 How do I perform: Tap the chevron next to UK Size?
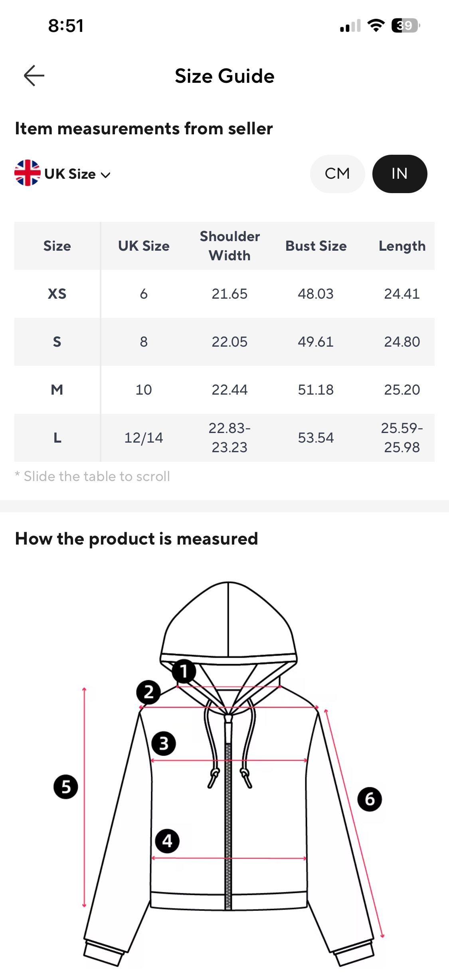106,175
